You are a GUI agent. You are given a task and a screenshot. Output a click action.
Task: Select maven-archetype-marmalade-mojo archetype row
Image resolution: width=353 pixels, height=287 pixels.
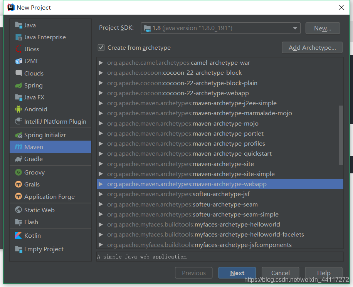[220, 113]
